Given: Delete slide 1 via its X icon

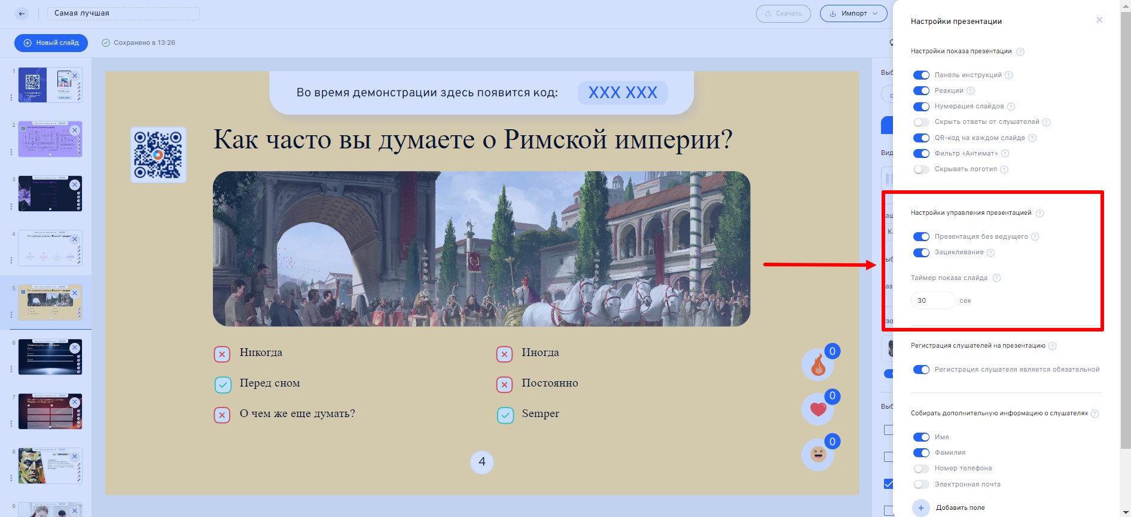Looking at the screenshot, I should [x=75, y=76].
